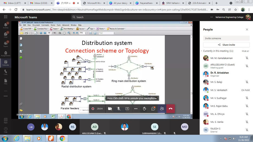This screenshot has width=253, height=142.
Task: Click the Share invite button
Action: [226, 45]
